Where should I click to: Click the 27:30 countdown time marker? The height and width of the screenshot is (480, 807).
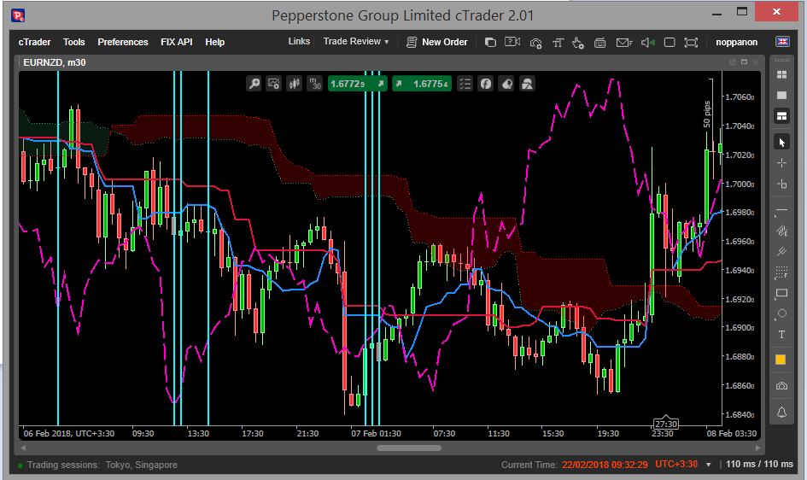pyautogui.click(x=665, y=424)
